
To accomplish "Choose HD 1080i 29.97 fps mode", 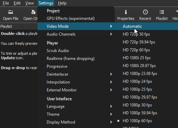I will 146,66.
